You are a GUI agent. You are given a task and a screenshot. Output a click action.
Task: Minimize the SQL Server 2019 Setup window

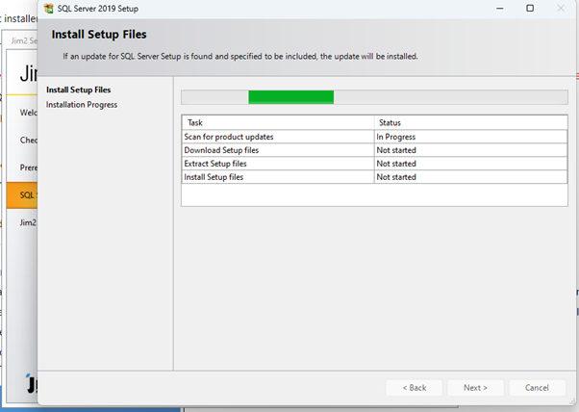tap(499, 8)
